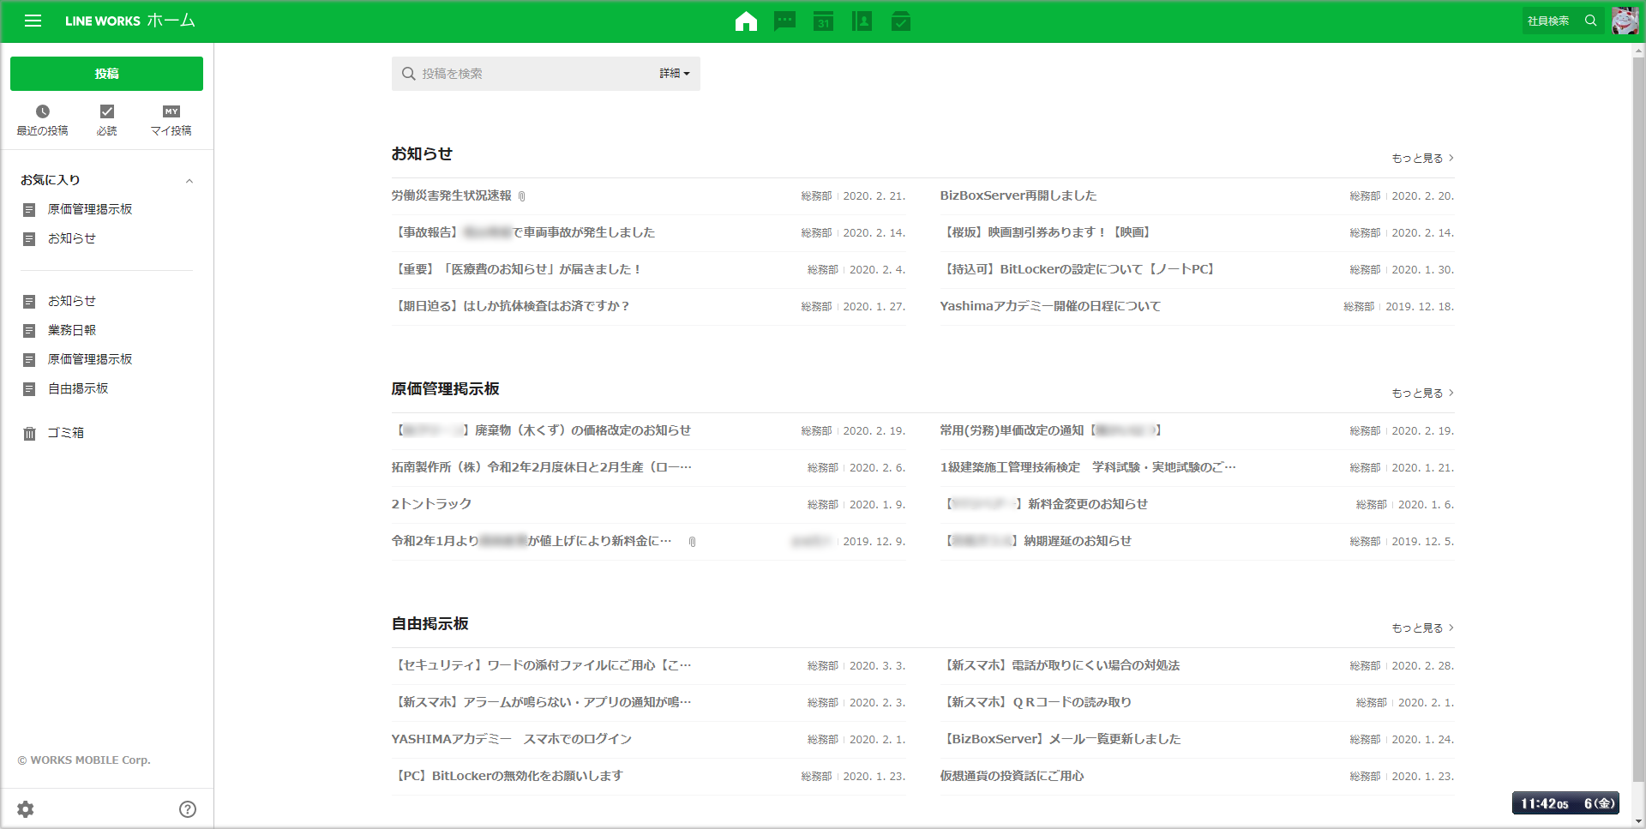
Task: Click the page vertical scrollbar
Action: tap(1638, 429)
